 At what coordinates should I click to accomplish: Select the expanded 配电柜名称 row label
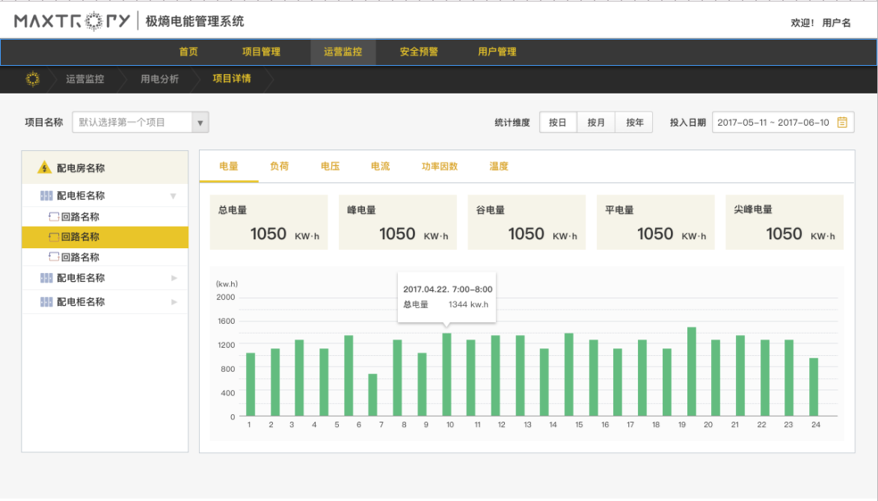click(81, 195)
